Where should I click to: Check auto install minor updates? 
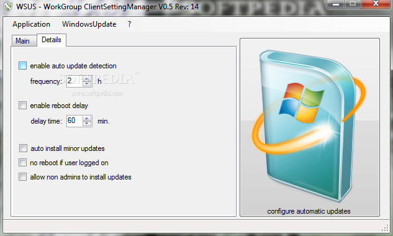[24, 148]
